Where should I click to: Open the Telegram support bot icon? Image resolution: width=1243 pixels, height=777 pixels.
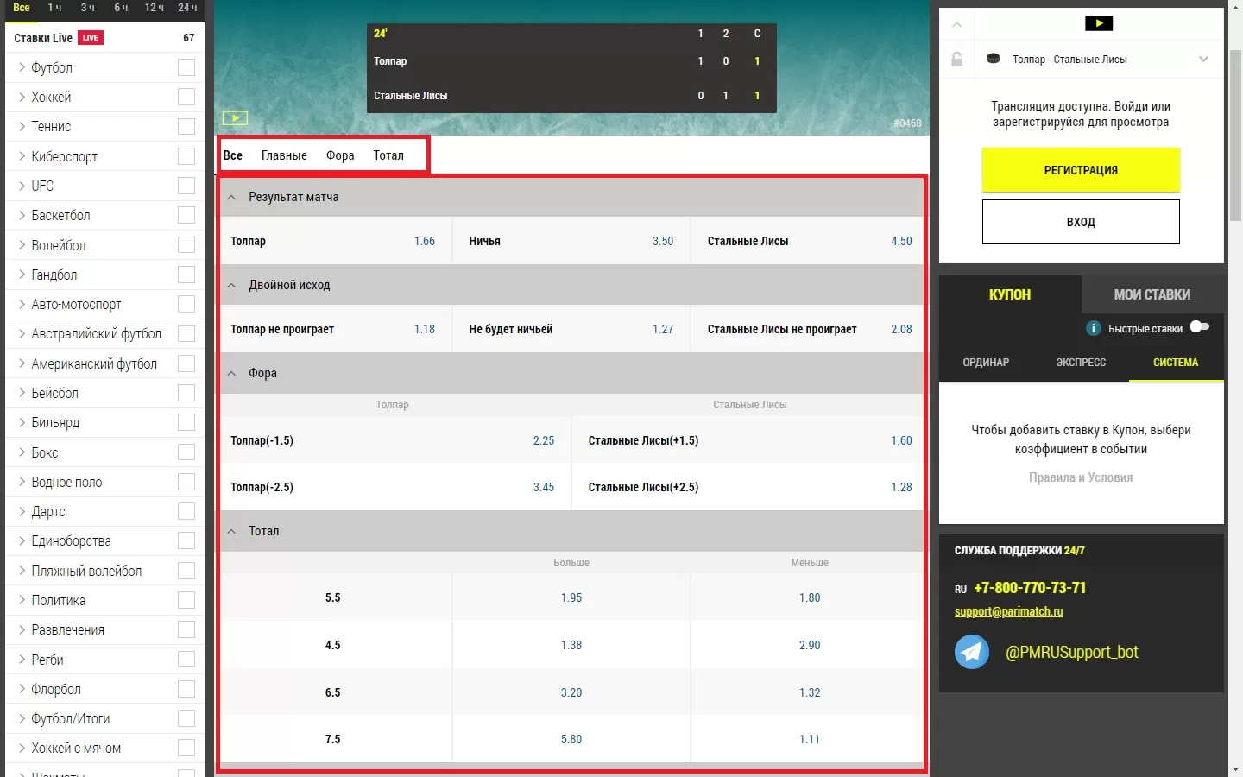[972, 652]
